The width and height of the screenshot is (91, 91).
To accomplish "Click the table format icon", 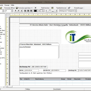I will coord(52,8).
